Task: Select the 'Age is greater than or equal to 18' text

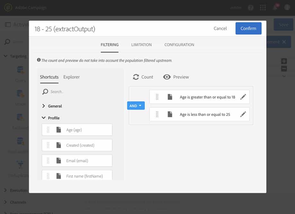Action: pyautogui.click(x=207, y=97)
